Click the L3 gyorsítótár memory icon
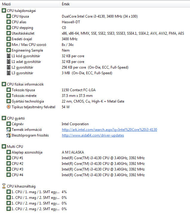The width and height of the screenshot is (190, 223). [9, 73]
